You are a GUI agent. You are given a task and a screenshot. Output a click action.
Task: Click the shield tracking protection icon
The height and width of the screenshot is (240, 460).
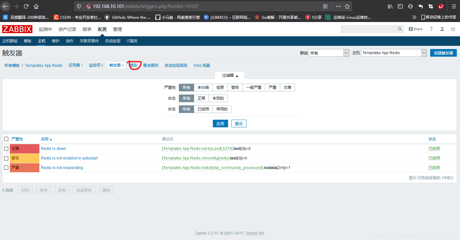[x=80, y=6]
